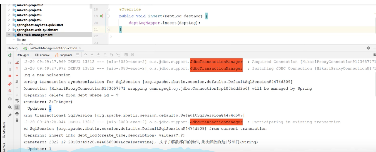Click the red up arrow in console

(x=17, y=68)
